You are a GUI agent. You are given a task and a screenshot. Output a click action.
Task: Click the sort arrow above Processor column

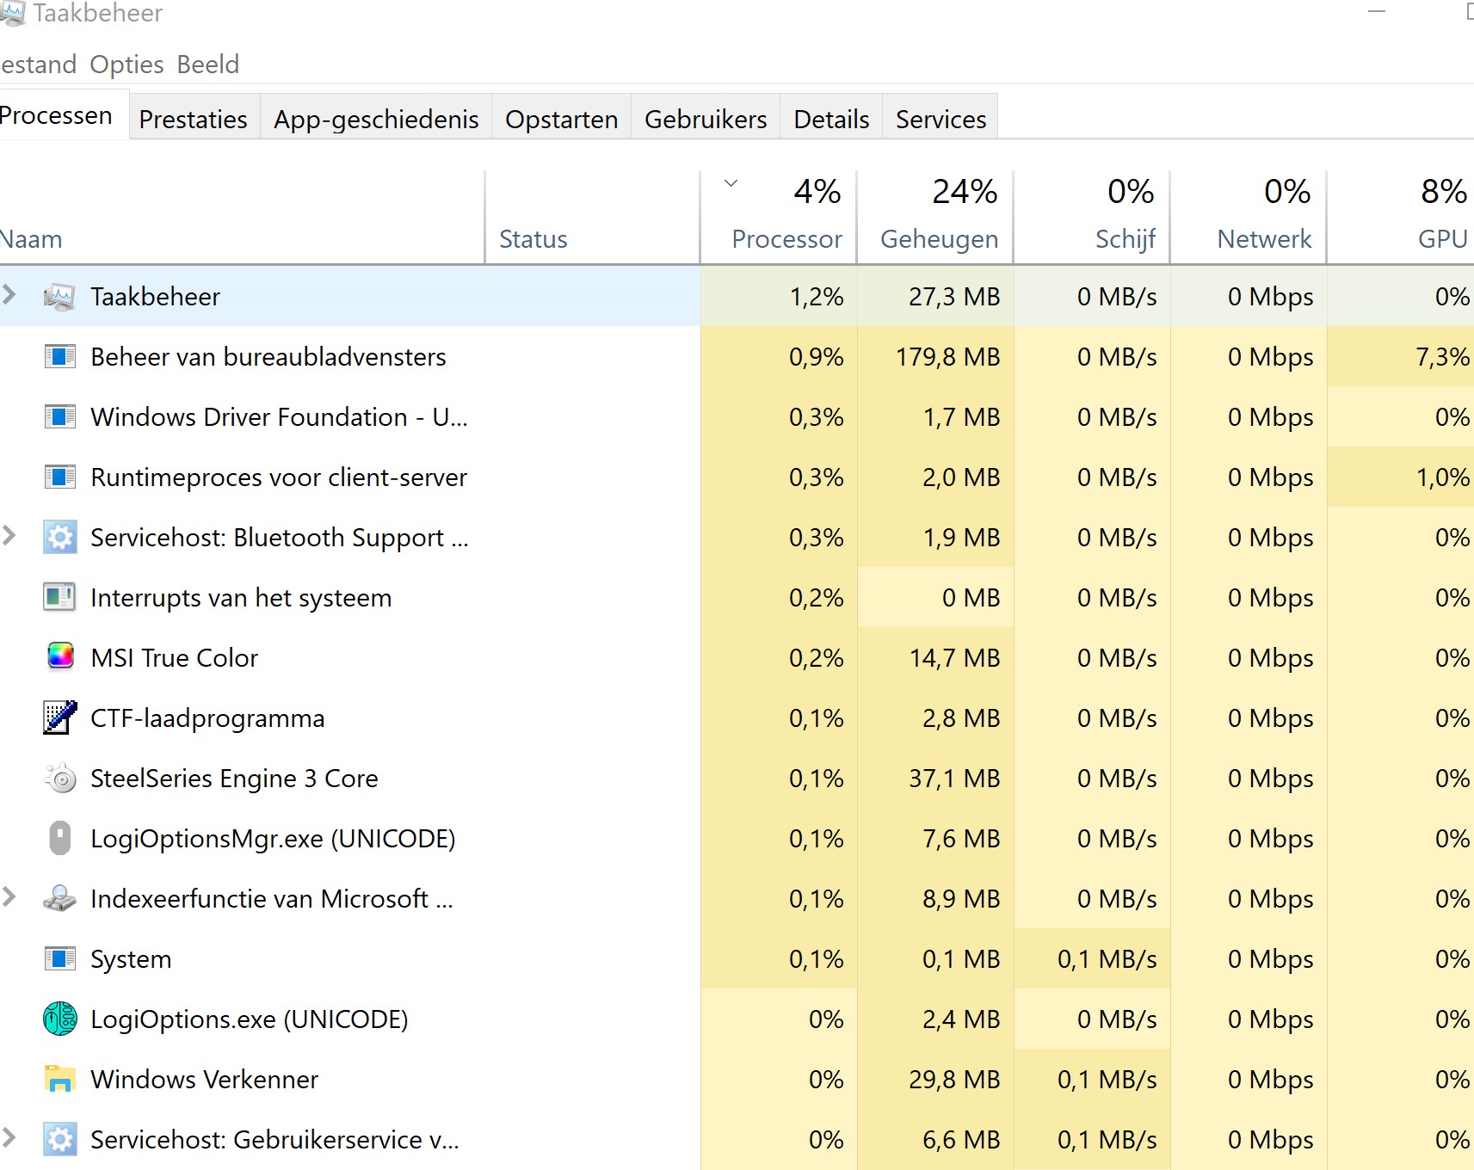point(731,183)
